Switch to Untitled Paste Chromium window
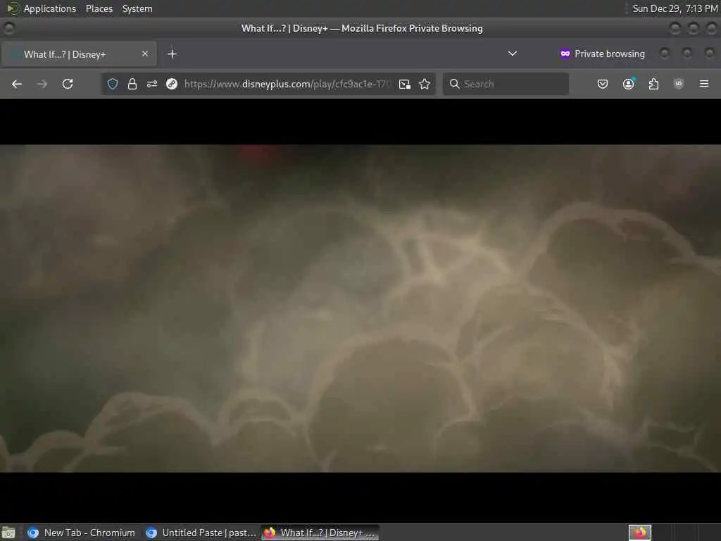This screenshot has height=541, width=721. click(201, 533)
